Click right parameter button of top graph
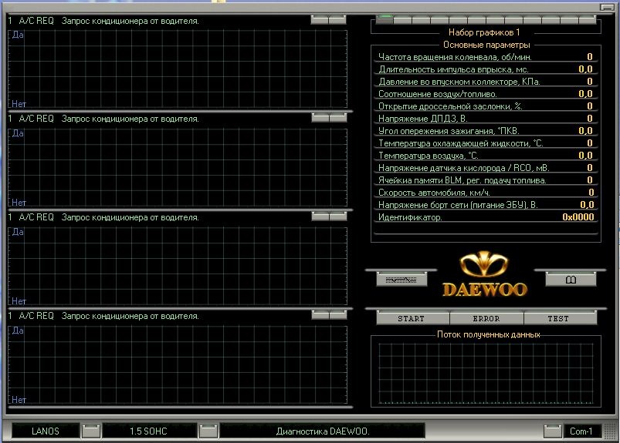The width and height of the screenshot is (620, 443). pyautogui.click(x=337, y=19)
